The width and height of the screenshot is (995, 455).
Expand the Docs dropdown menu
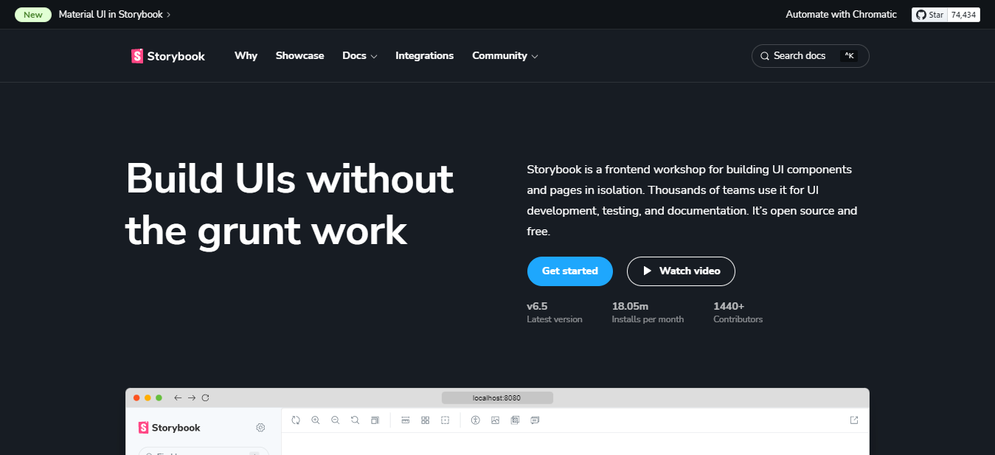pyautogui.click(x=359, y=56)
